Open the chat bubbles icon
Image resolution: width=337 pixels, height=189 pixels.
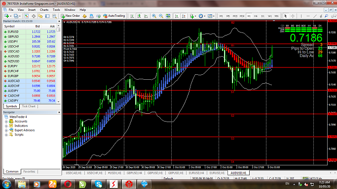[x=334, y=16]
